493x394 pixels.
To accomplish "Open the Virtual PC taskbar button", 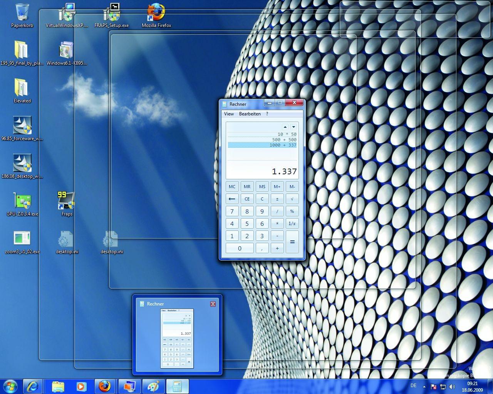I will click(x=129, y=386).
